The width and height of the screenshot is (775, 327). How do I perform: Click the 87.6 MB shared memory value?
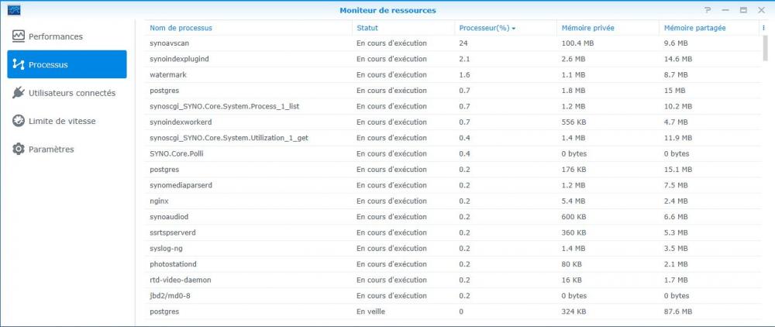(677, 312)
